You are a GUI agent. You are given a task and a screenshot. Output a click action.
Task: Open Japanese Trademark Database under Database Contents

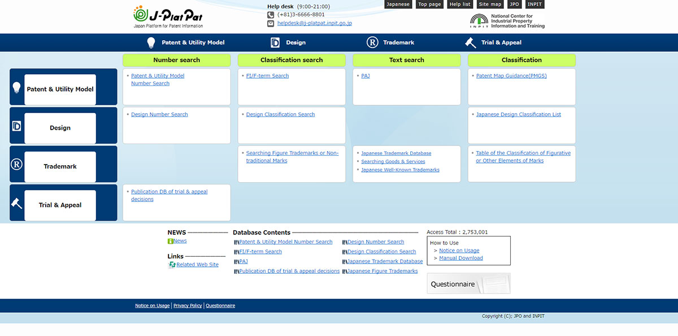[x=385, y=262]
